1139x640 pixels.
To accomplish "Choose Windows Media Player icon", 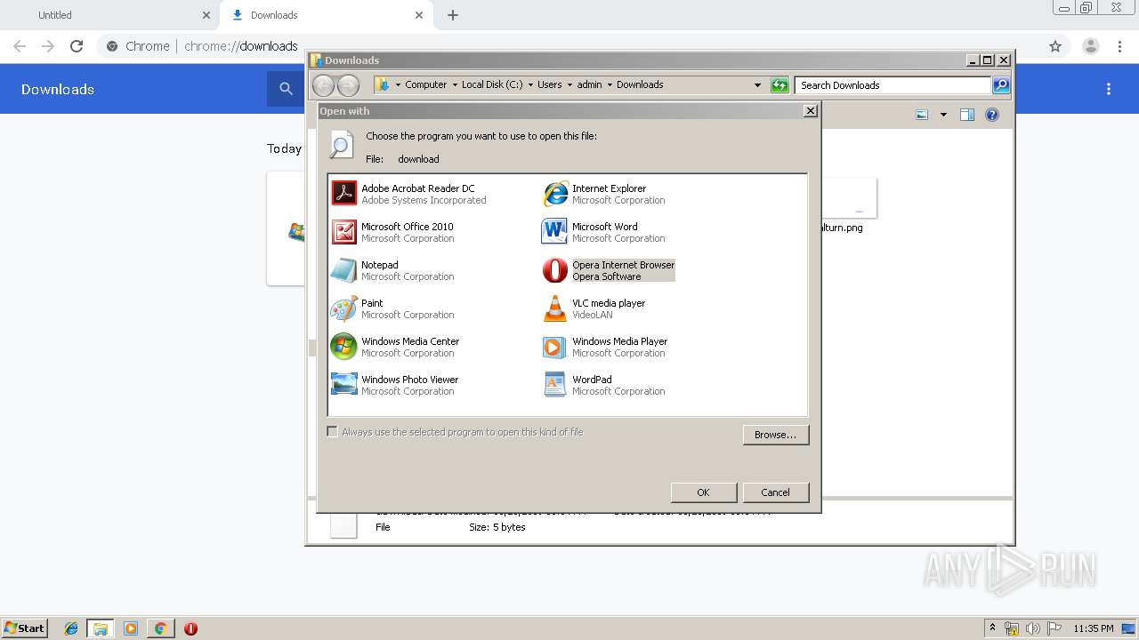I will tap(555, 346).
